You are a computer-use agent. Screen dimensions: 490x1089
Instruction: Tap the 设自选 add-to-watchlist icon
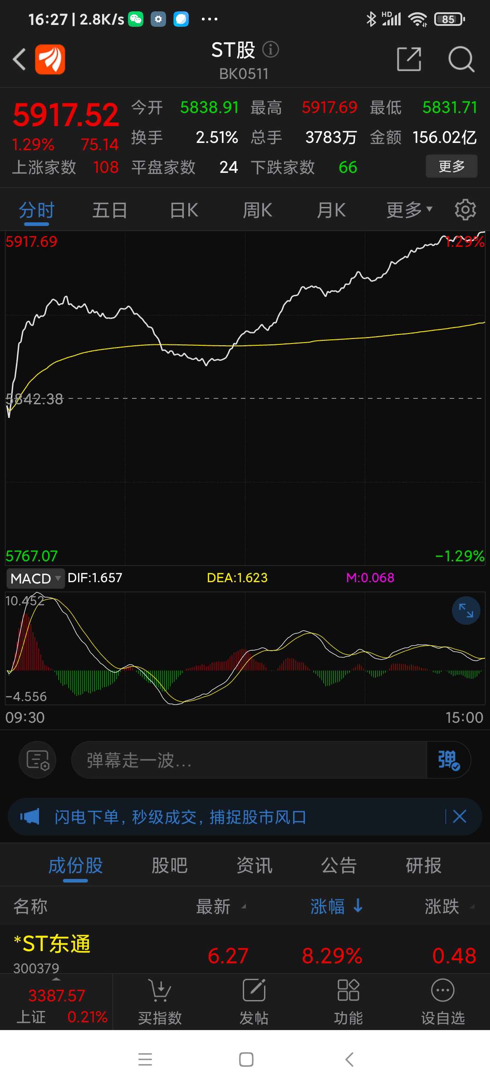click(443, 990)
